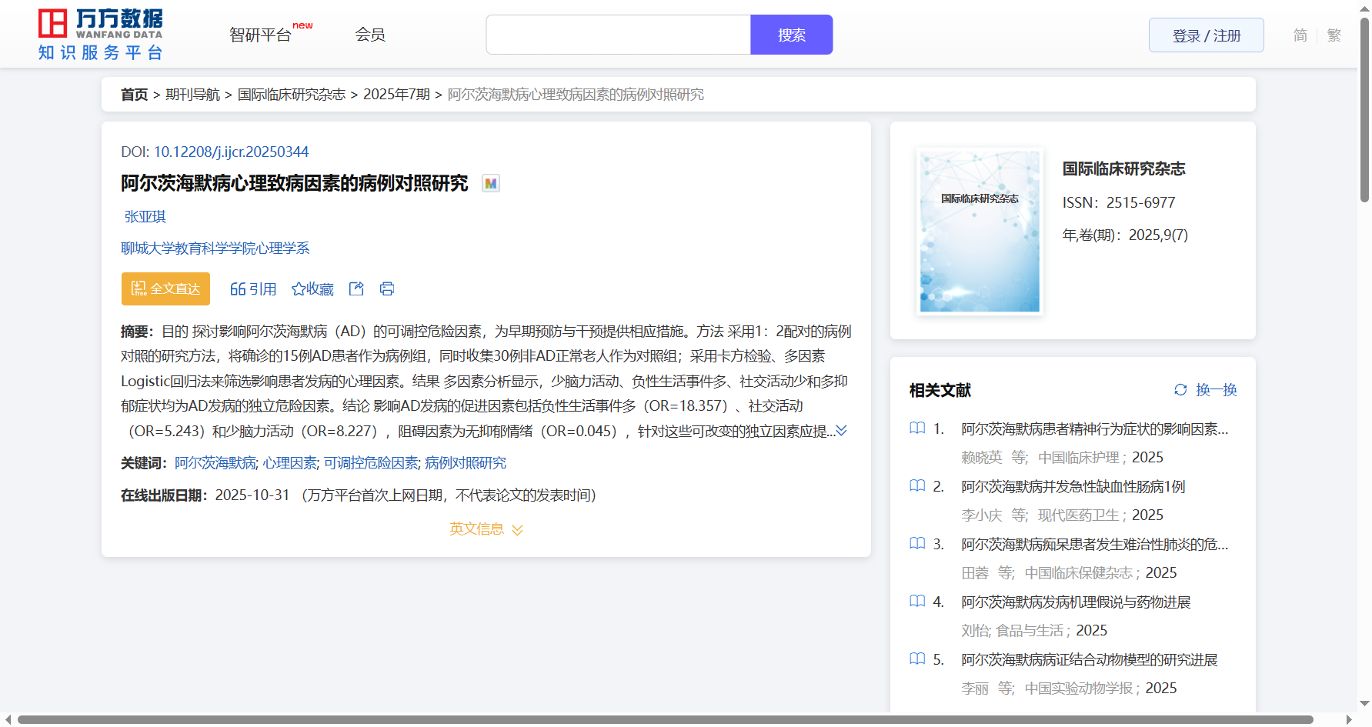Click book icon beside first related article

coord(917,429)
